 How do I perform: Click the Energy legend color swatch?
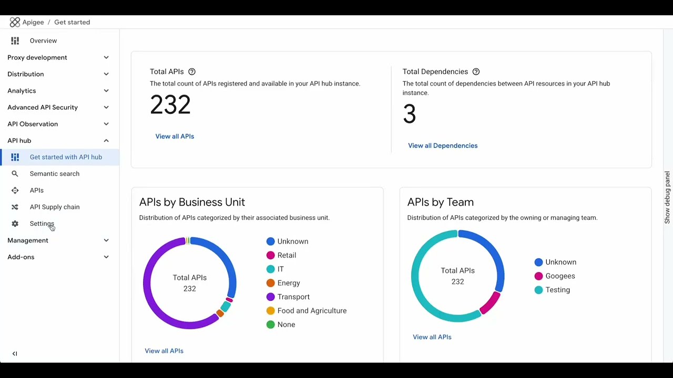[270, 283]
